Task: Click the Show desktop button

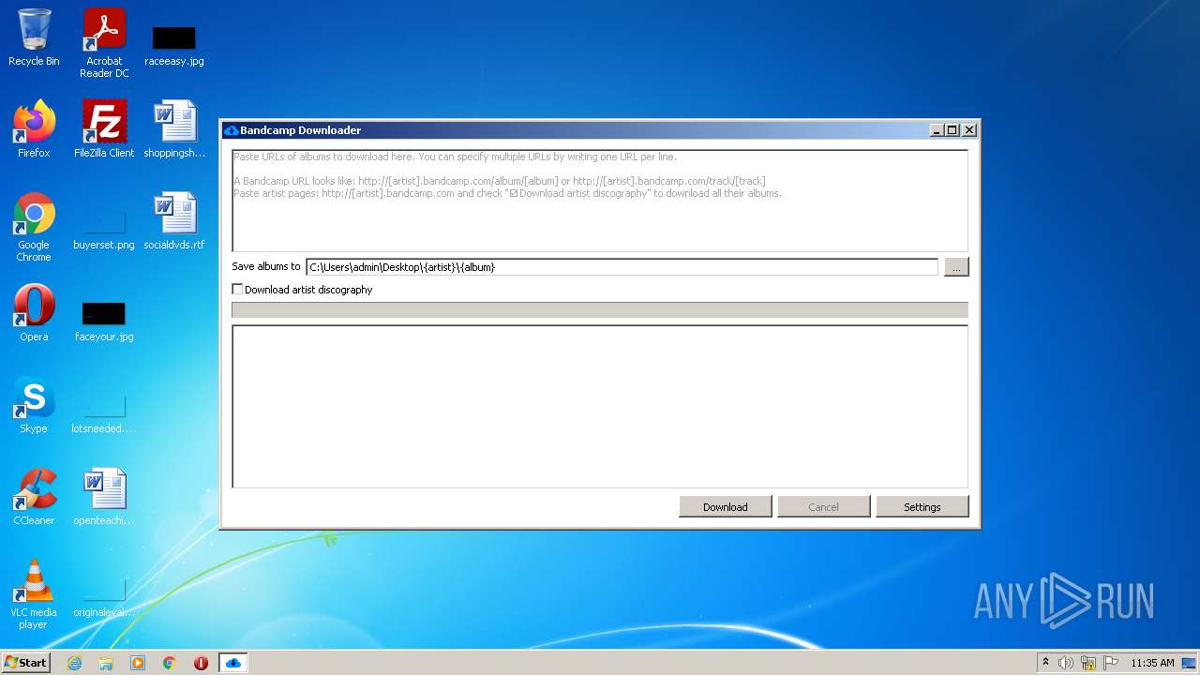Action: coord(1189,663)
